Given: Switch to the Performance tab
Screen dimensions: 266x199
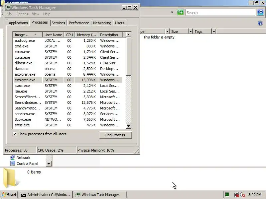Looking at the screenshot, I should (79, 23).
